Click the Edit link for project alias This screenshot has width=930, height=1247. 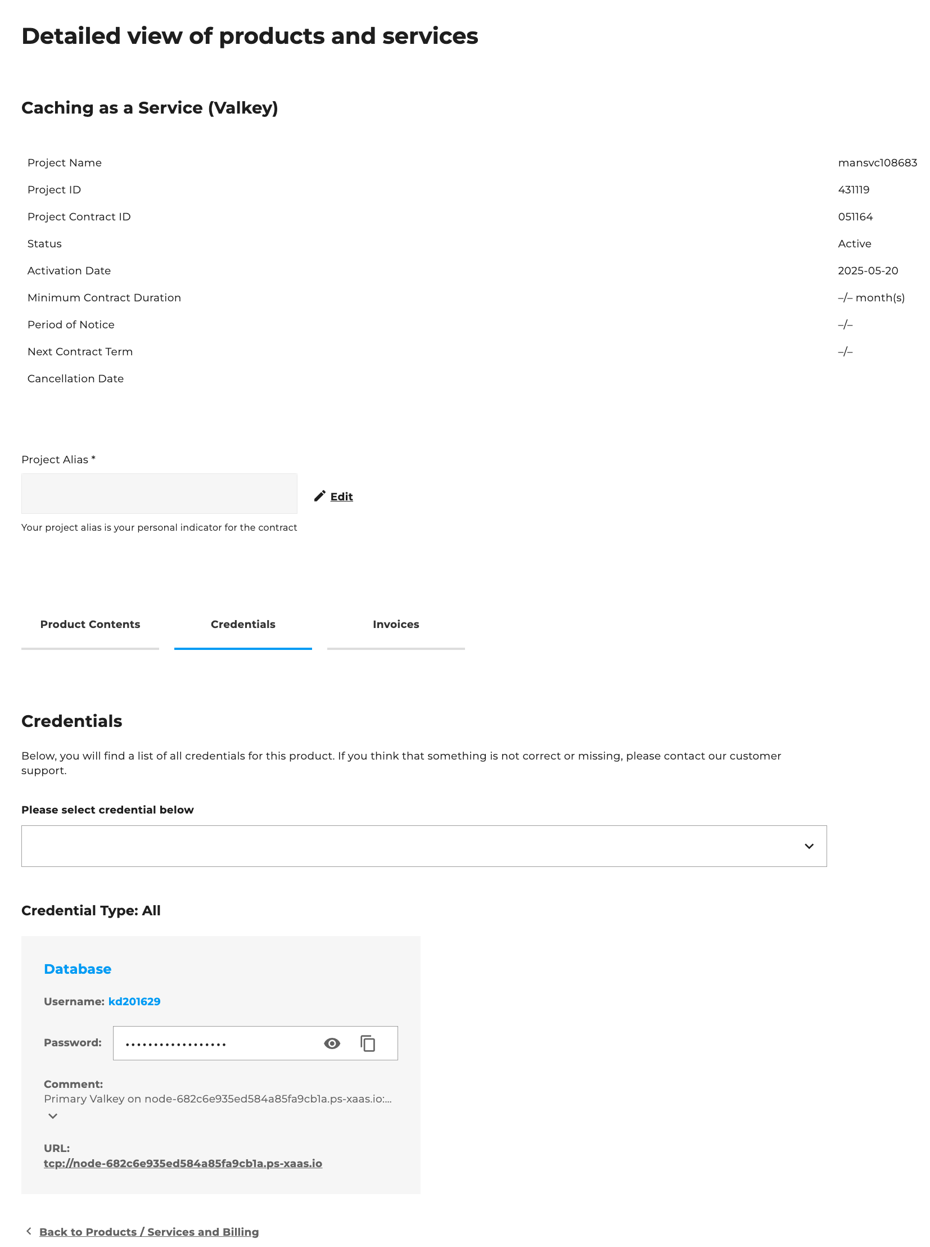tap(341, 496)
